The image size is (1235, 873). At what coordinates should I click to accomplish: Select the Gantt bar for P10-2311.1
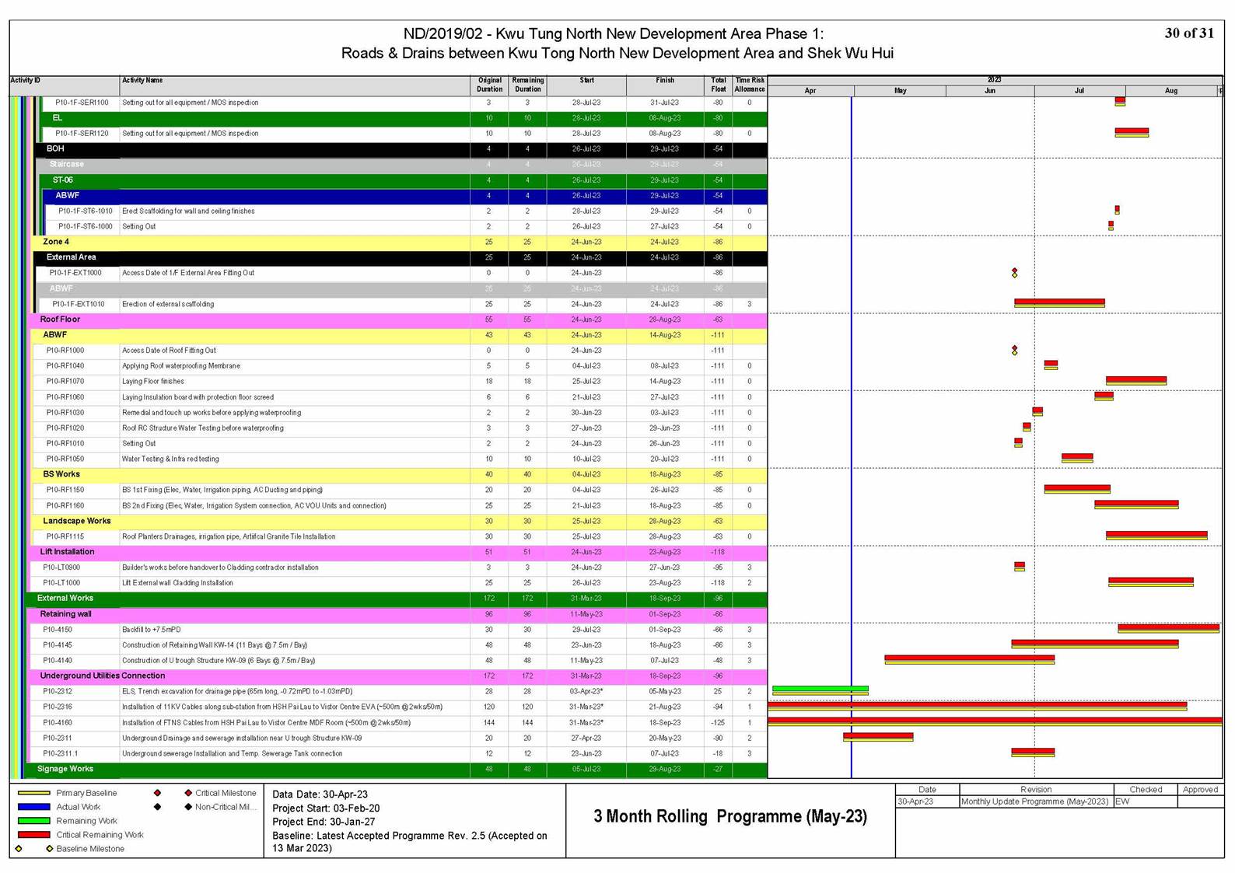1033,753
